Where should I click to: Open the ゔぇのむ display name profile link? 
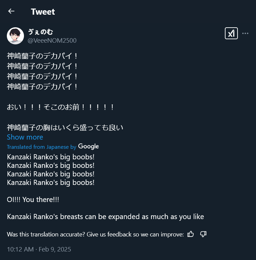tap(40, 32)
